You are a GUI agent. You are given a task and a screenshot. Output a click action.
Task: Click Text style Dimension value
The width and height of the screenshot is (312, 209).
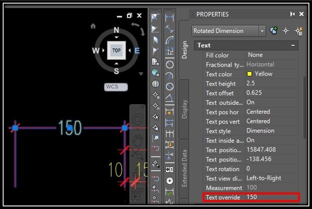(x=260, y=130)
